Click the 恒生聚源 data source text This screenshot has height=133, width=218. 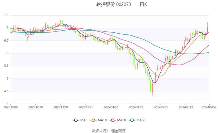click(x=118, y=131)
